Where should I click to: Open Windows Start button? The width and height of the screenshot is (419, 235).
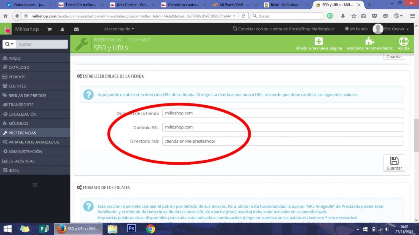pos(8,229)
